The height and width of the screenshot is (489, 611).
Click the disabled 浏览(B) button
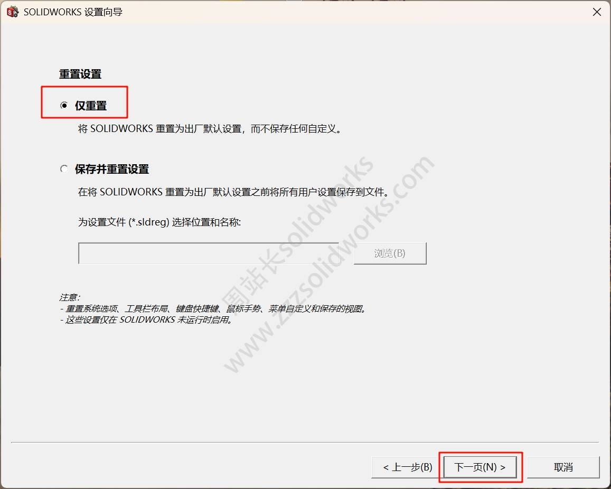click(x=390, y=253)
